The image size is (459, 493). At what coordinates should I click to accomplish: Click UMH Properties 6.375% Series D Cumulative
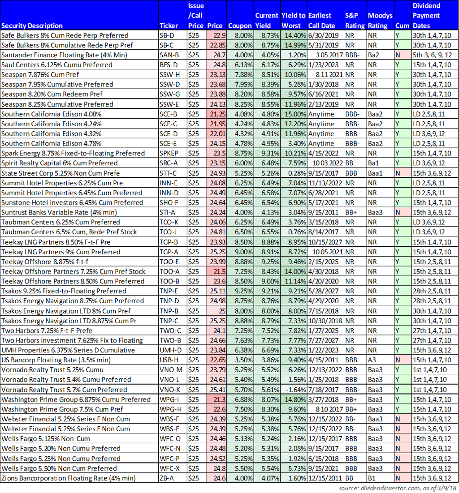click(x=68, y=350)
